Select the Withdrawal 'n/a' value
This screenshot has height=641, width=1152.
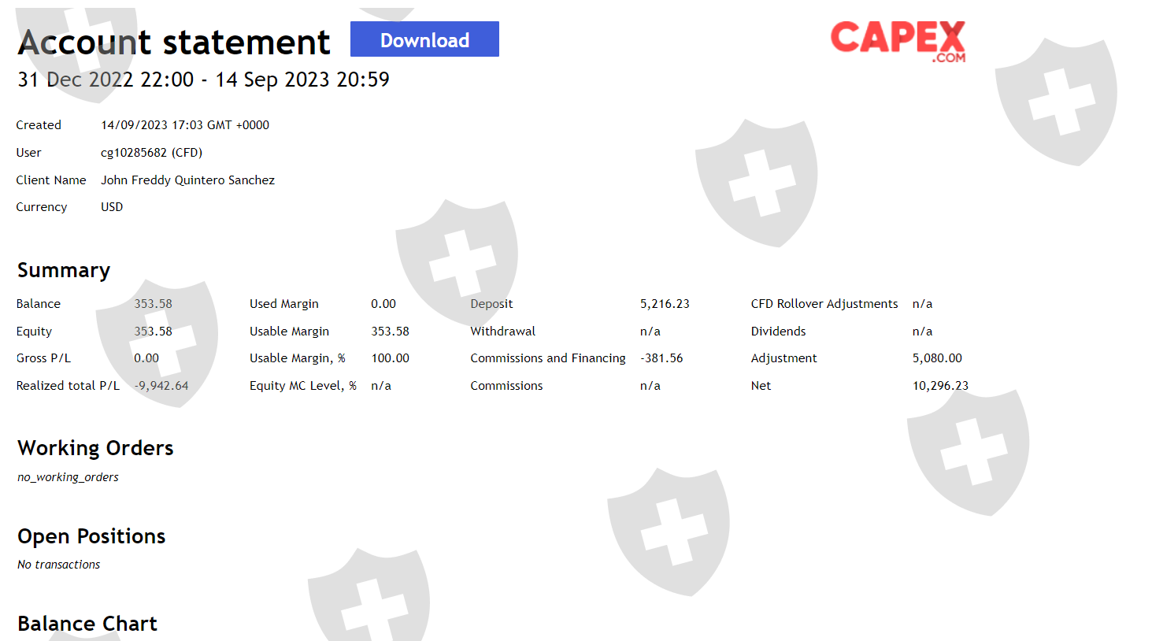[650, 332]
